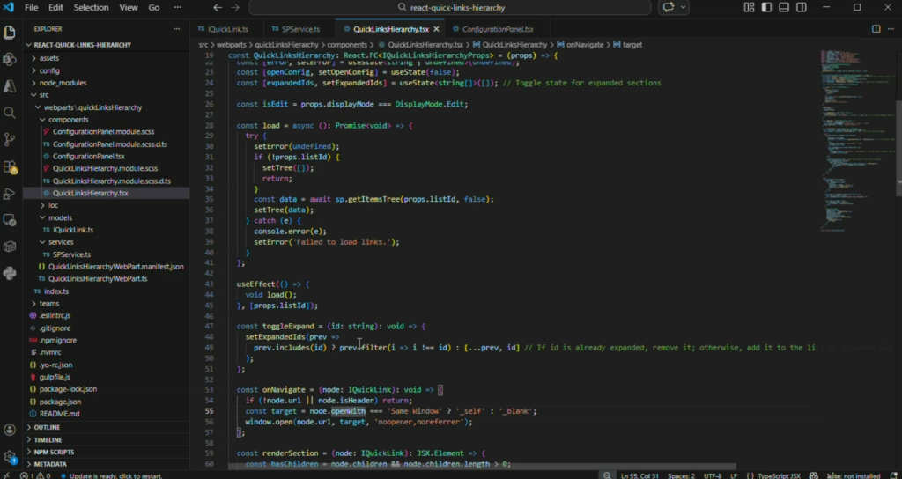The height and width of the screenshot is (479, 902).
Task: Click the onNavigate breadcrumb
Action: click(583, 44)
